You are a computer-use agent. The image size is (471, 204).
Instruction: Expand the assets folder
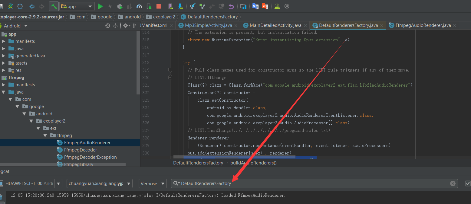tap(4, 63)
